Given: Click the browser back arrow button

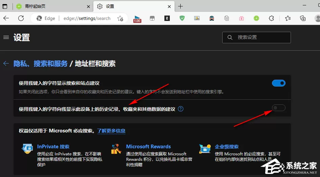Looking at the screenshot, I should 6,18.
